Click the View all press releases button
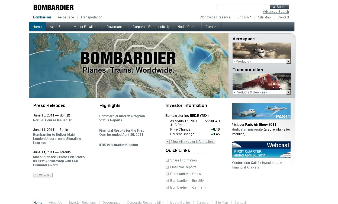This screenshot has width=338, height=204. pyautogui.click(x=43, y=175)
